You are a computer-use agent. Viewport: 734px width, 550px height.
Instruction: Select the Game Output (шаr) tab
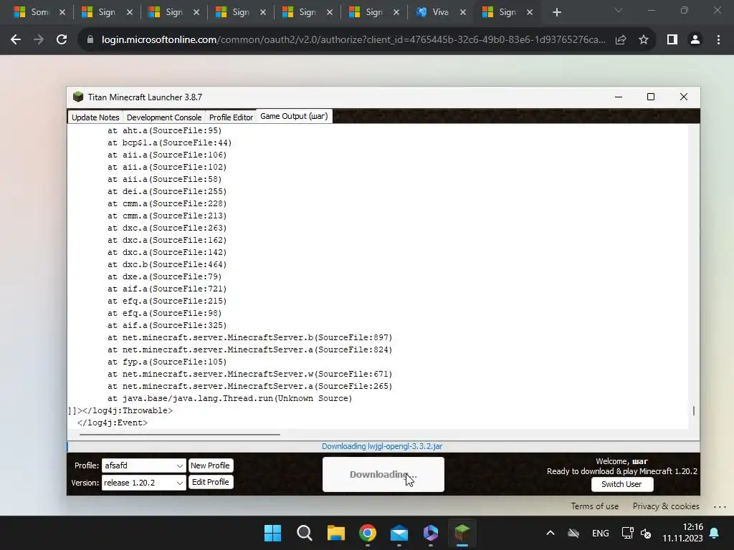click(294, 117)
